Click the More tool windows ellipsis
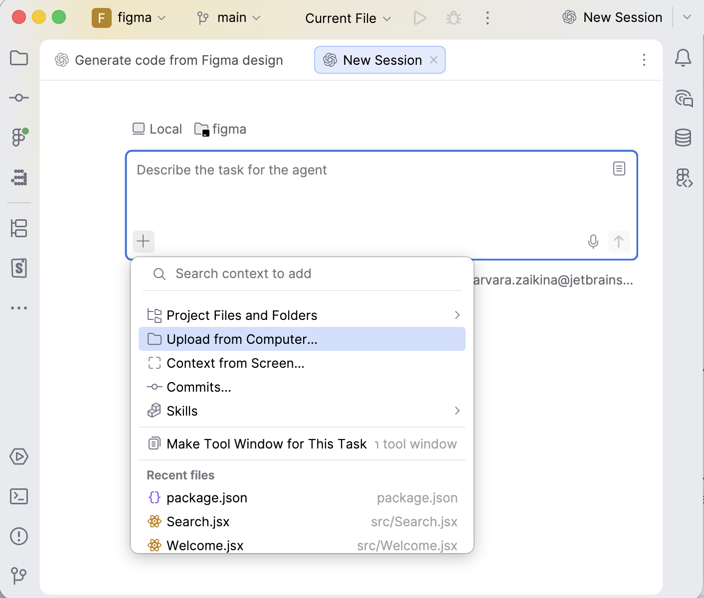This screenshot has width=704, height=598. pyautogui.click(x=19, y=308)
